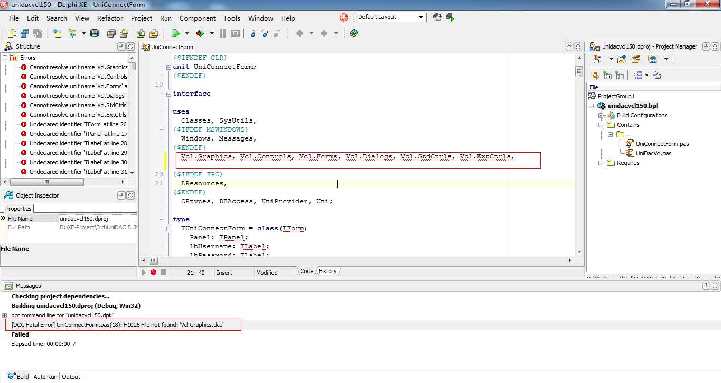Open dropdown arrow beside Open file icon
Viewport: 721px width, 383px height.
[x=83, y=33]
